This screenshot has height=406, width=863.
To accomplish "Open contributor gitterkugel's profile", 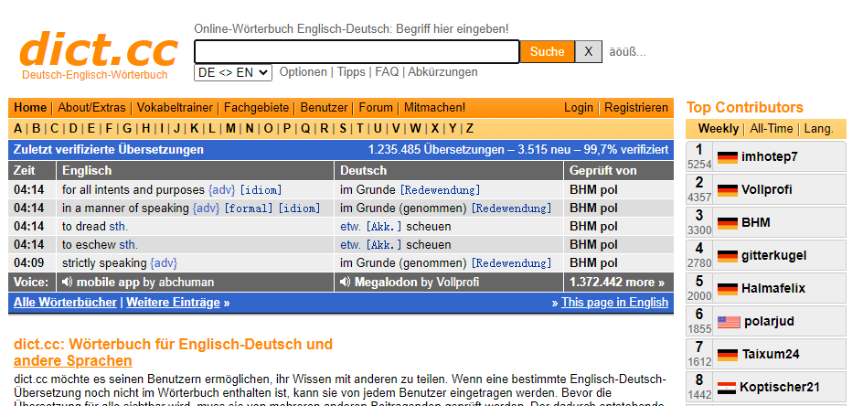I will pyautogui.click(x=773, y=256).
